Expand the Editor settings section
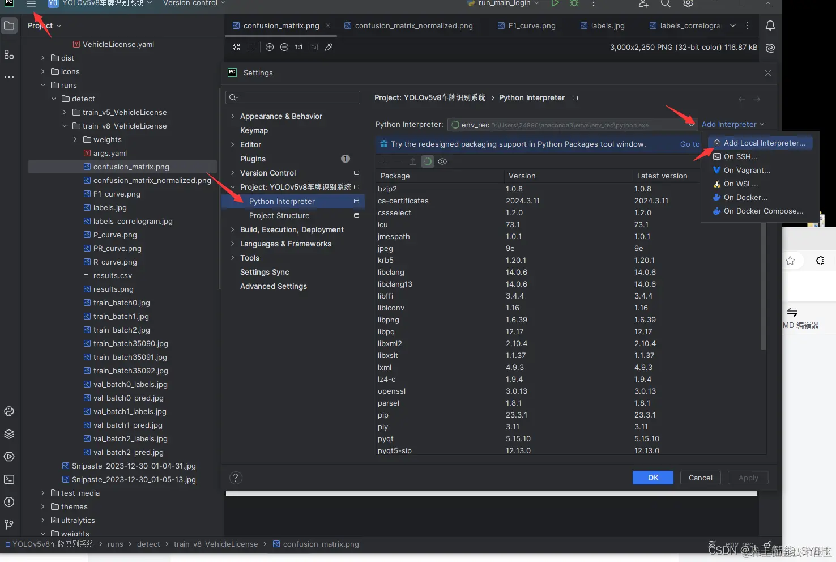Image resolution: width=836 pixels, height=562 pixels. click(232, 144)
